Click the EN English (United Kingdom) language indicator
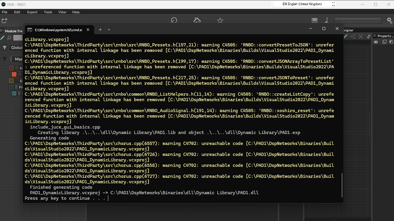Image resolution: width=394 pixels, height=221 pixels. [302, 4]
